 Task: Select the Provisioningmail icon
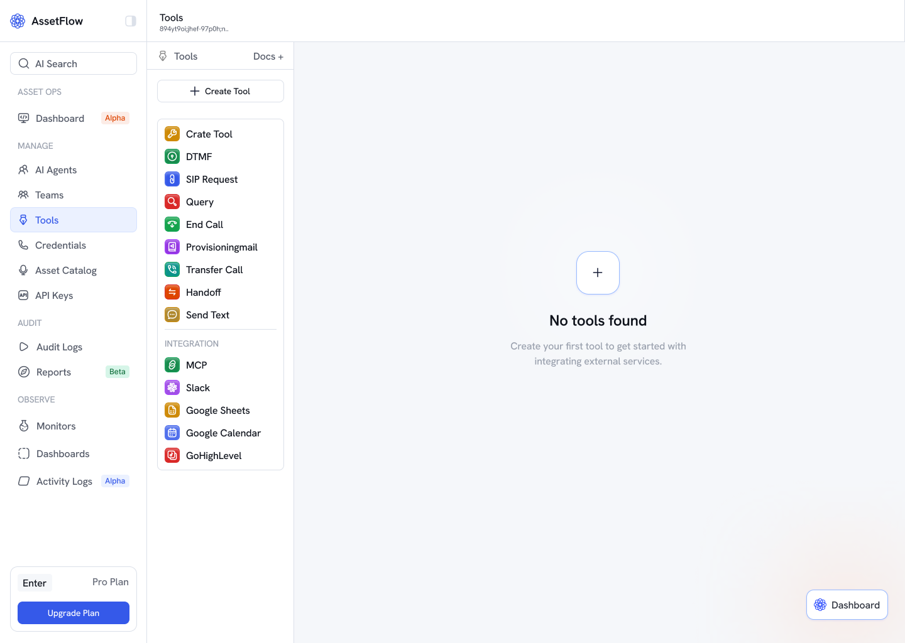pos(172,247)
